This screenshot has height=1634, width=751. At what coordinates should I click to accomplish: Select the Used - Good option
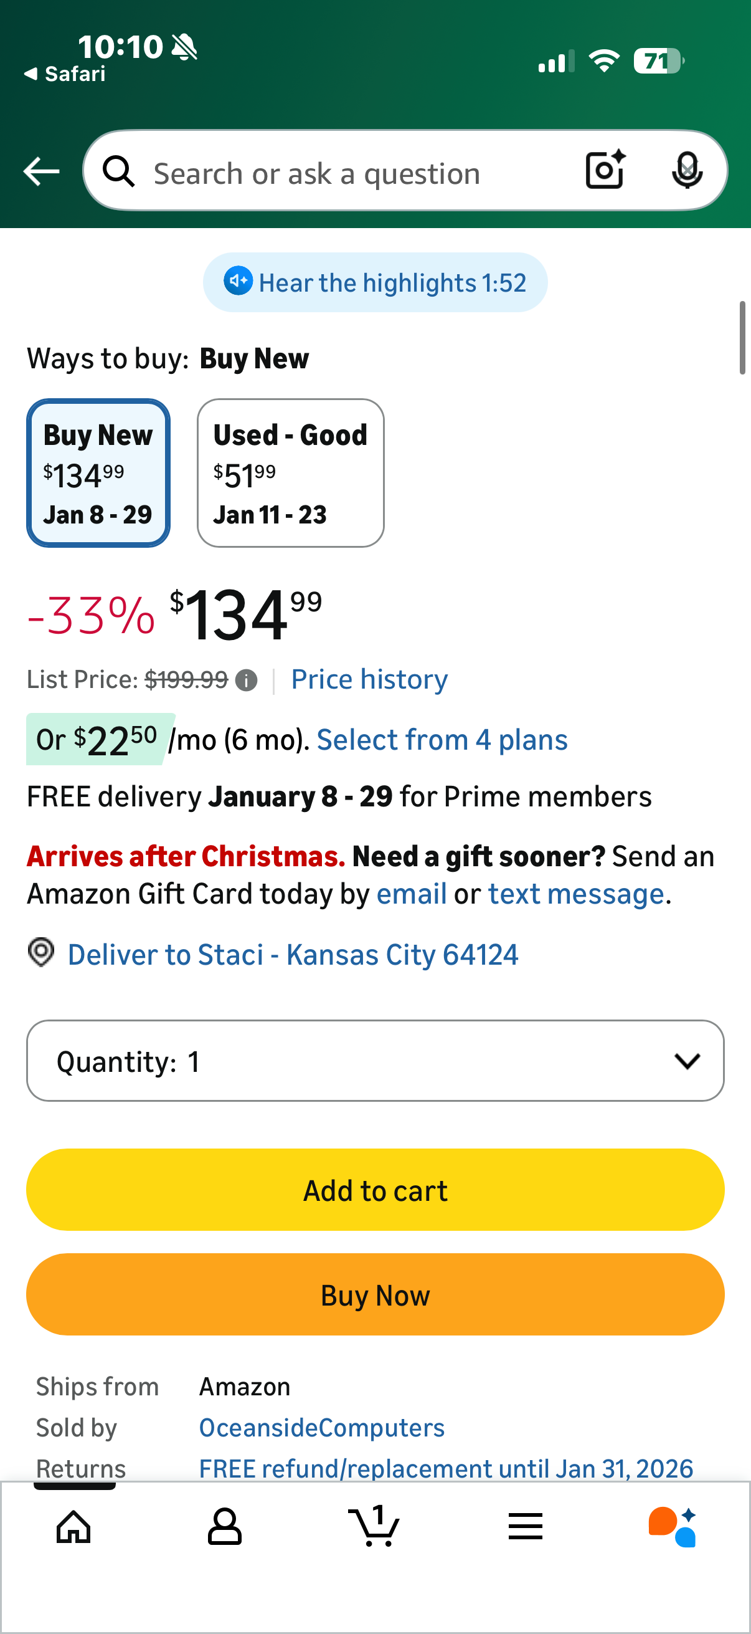tap(290, 473)
